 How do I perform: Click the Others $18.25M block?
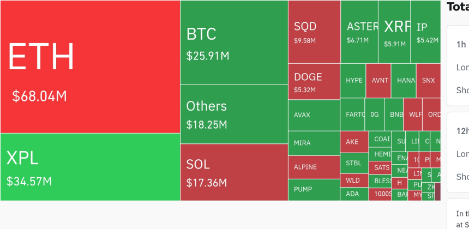click(234, 114)
